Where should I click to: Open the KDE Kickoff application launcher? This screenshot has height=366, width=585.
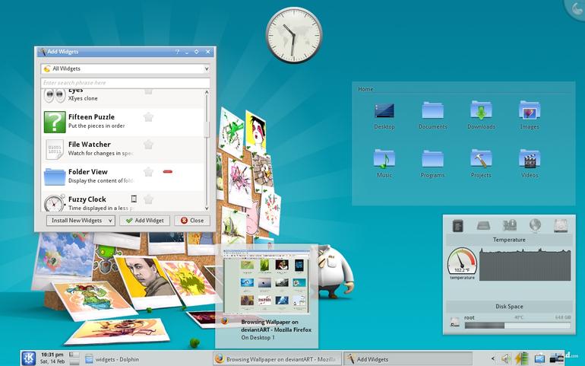click(x=29, y=358)
